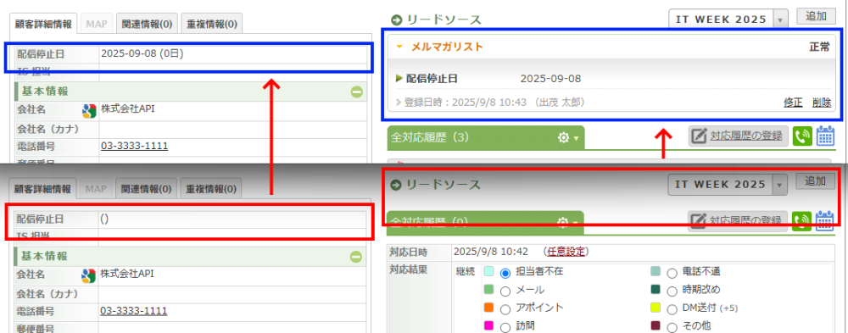Click 正常 status on メルマガリスト card

pos(819,47)
